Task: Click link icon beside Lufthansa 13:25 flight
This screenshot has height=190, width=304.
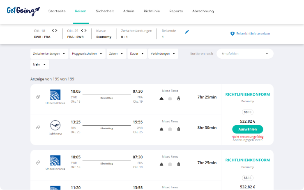Action: (38, 128)
